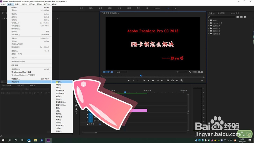Image resolution: width=254 pixels, height=143 pixels.
Task: Open 快捷键(K)... menu item
Action: coord(29,79)
